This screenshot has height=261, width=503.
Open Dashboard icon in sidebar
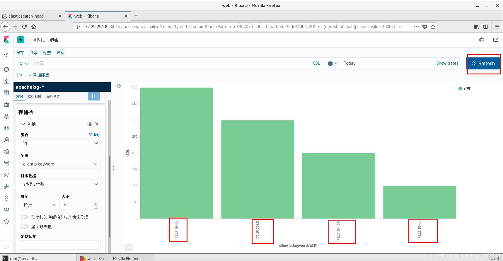pyautogui.click(x=6, y=93)
